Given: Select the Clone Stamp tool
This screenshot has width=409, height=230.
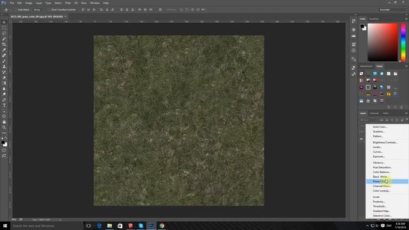Looking at the screenshot, I should 4,66.
